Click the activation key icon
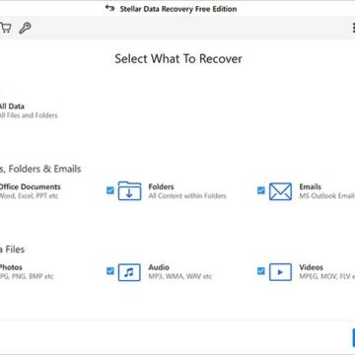The height and width of the screenshot is (355, 355). tap(25, 28)
